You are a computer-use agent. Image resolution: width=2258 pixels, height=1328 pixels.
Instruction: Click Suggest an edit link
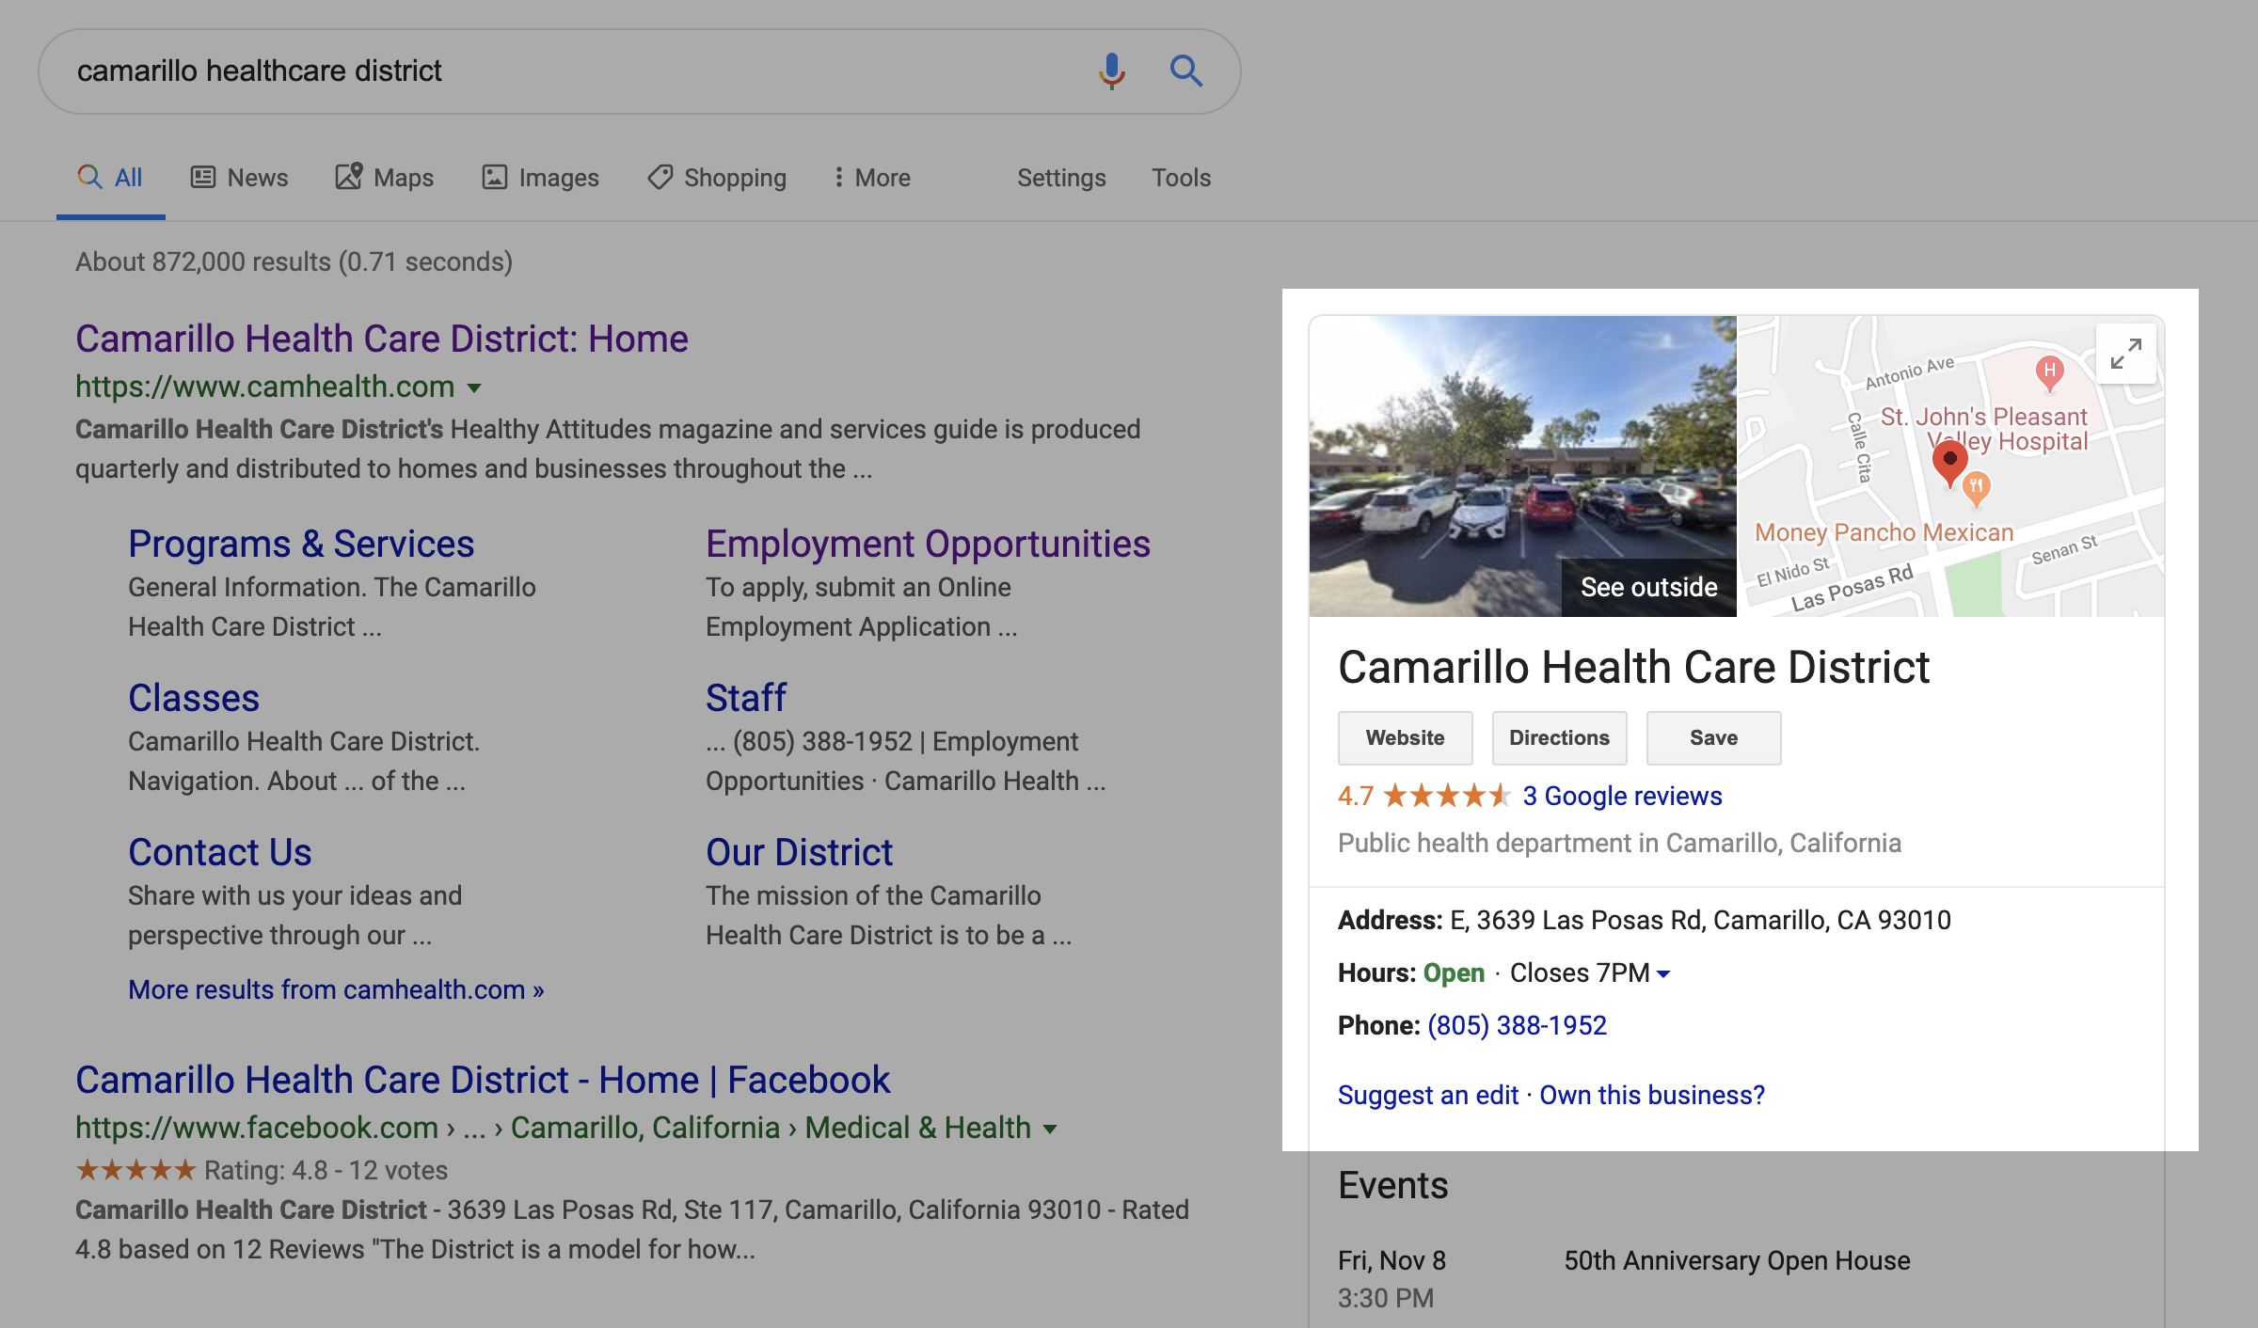click(x=1428, y=1096)
